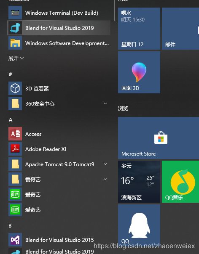Click the Blend for Visual Studio 2015 label
This screenshot has width=199, height=254.
tap(59, 240)
